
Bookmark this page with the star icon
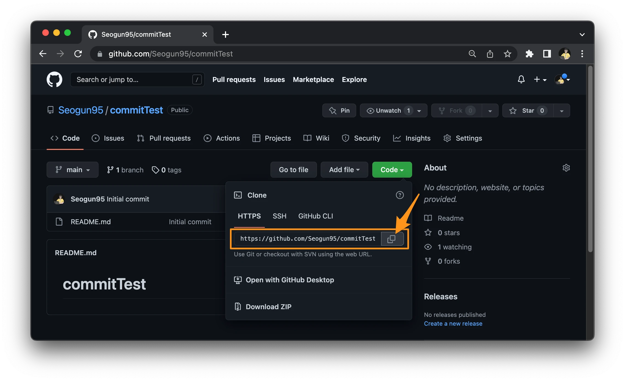tap(508, 54)
